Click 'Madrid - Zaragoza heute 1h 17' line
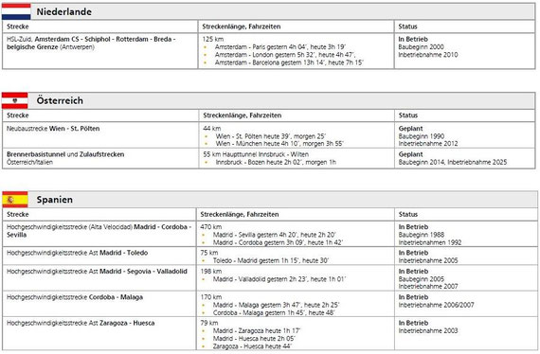The height and width of the screenshot is (354, 540). coord(257,331)
